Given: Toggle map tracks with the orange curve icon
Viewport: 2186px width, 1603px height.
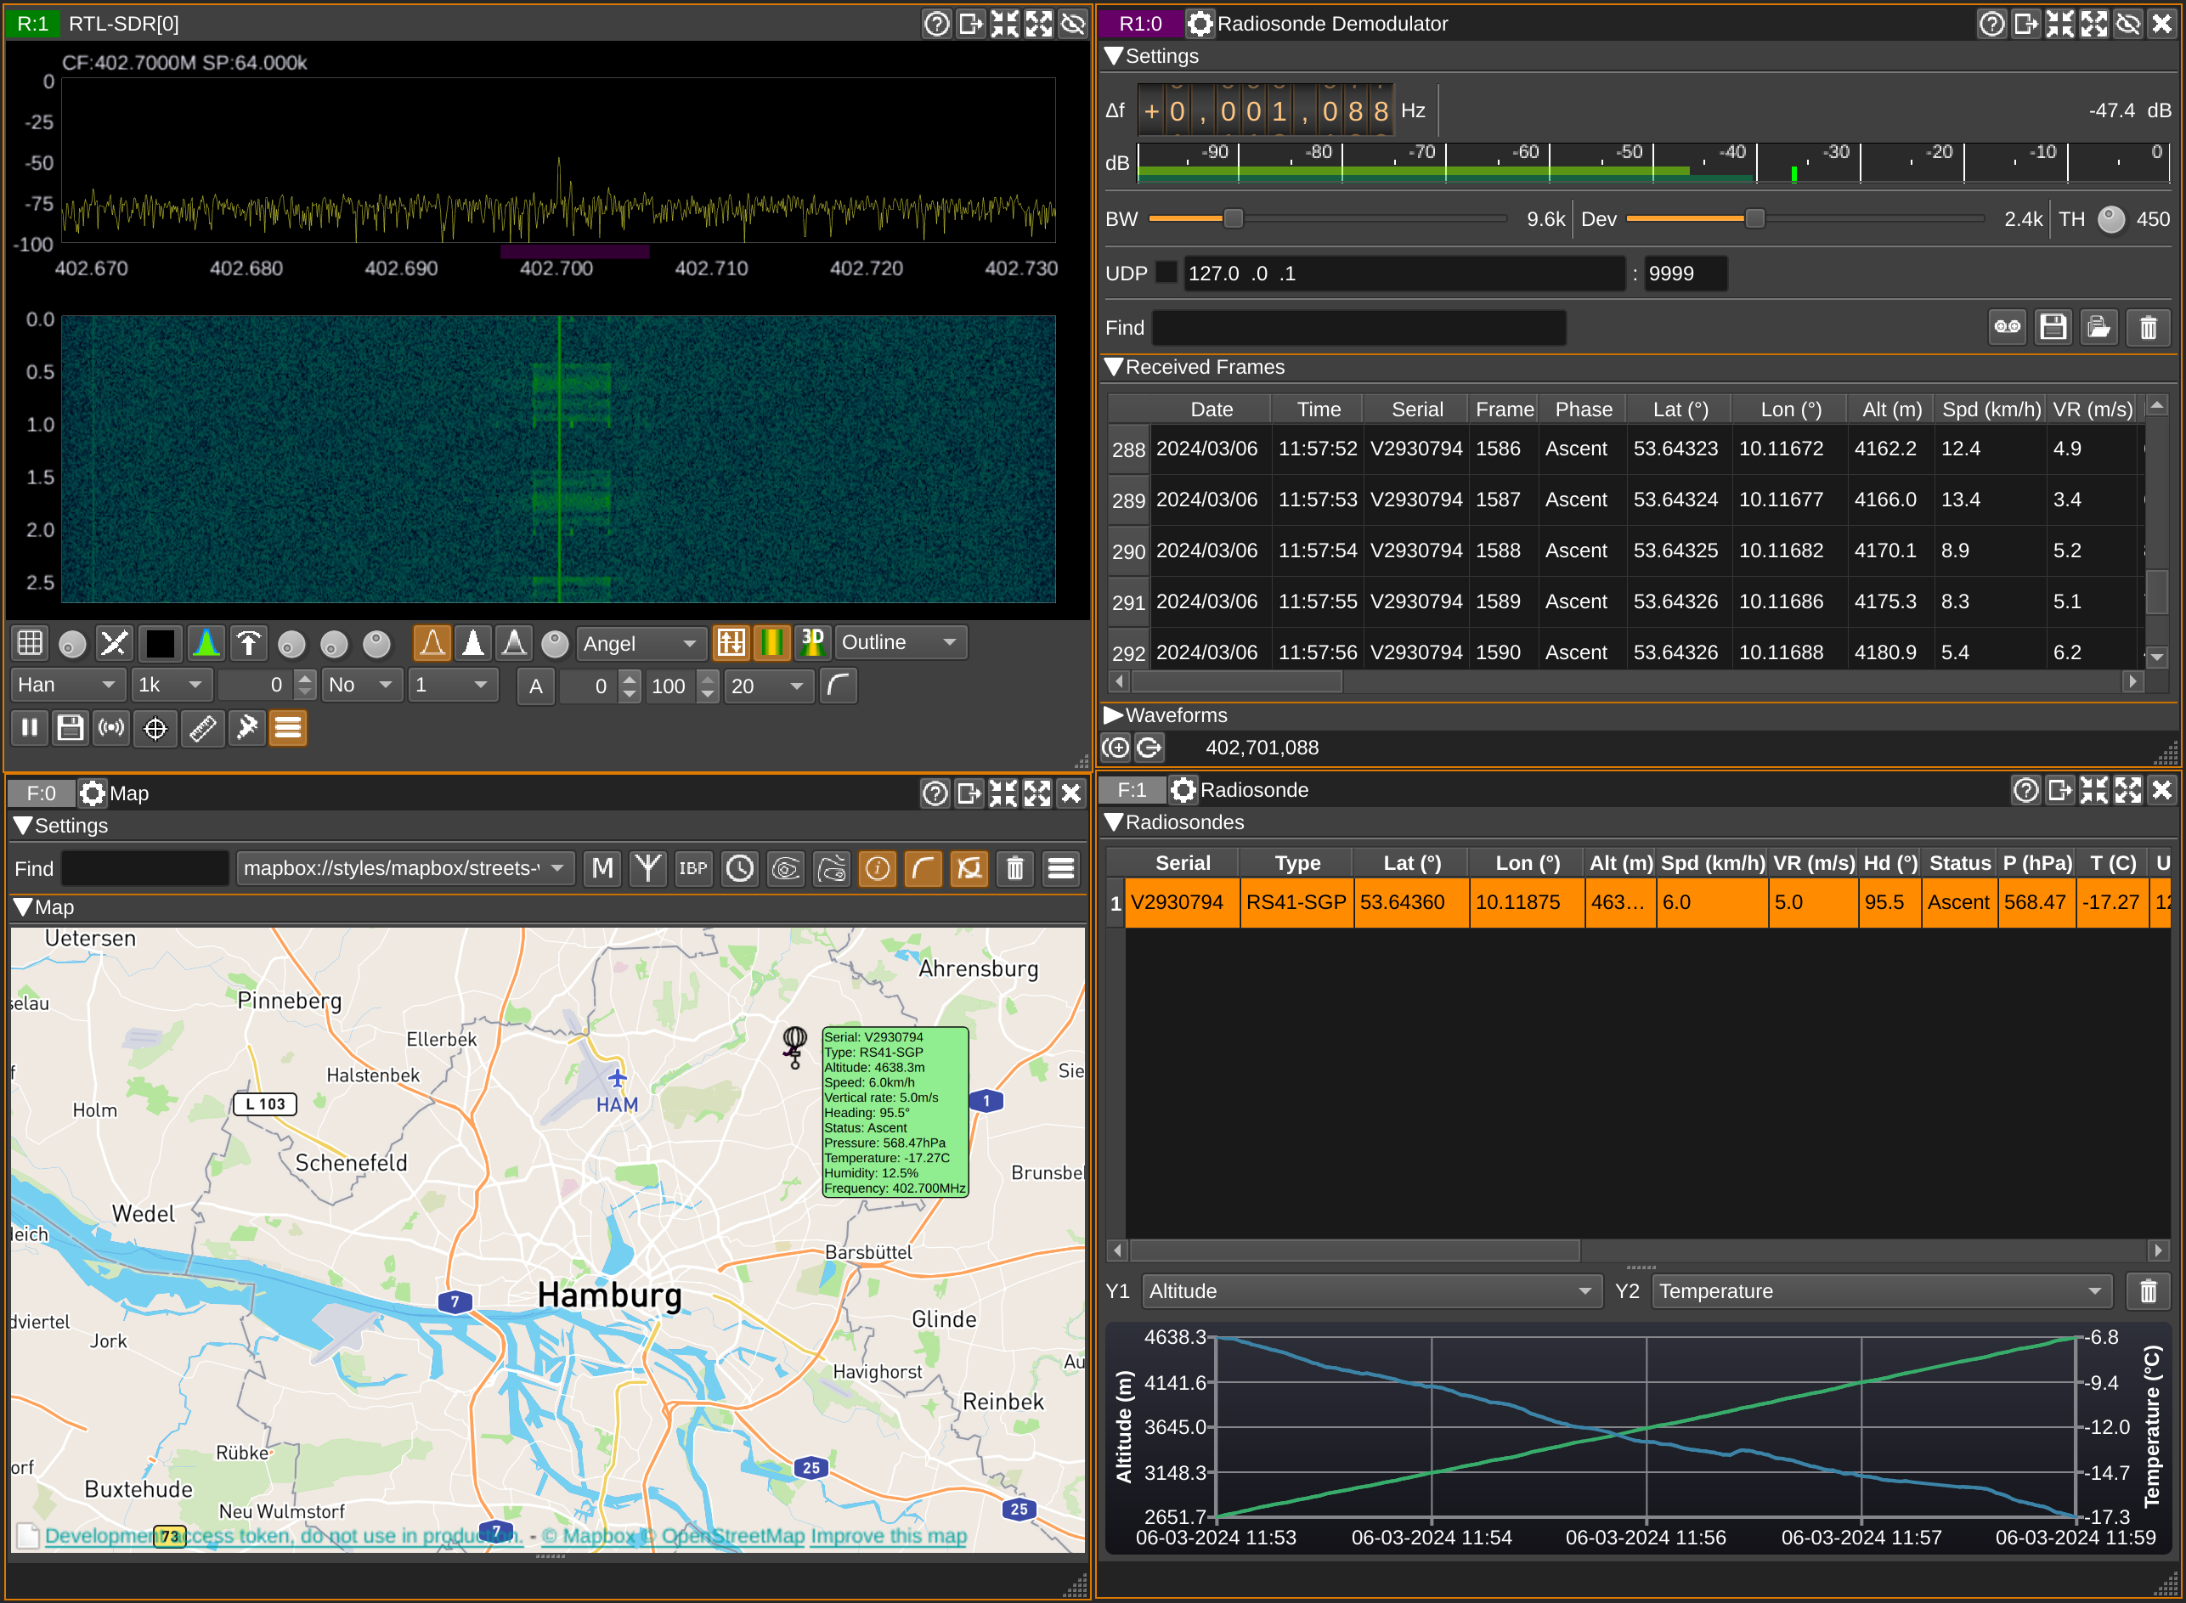Looking at the screenshot, I should pyautogui.click(x=923, y=867).
